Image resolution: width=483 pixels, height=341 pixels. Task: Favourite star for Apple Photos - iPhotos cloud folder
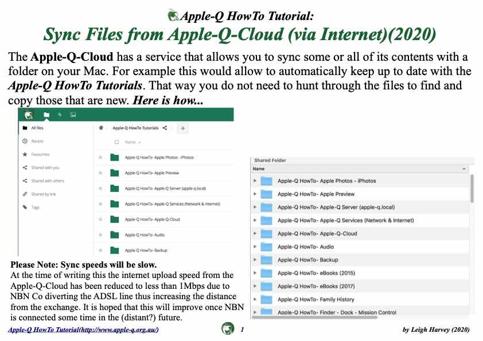(x=100, y=158)
